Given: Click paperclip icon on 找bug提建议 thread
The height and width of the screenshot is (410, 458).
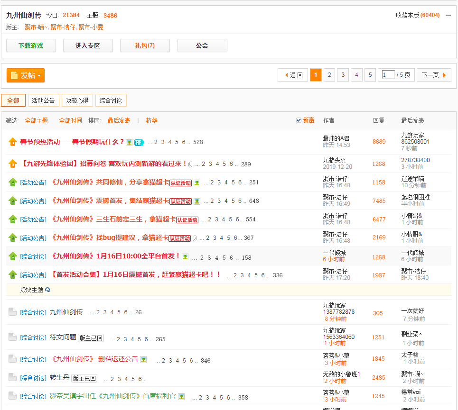Looking at the screenshot, I should click(x=195, y=238).
